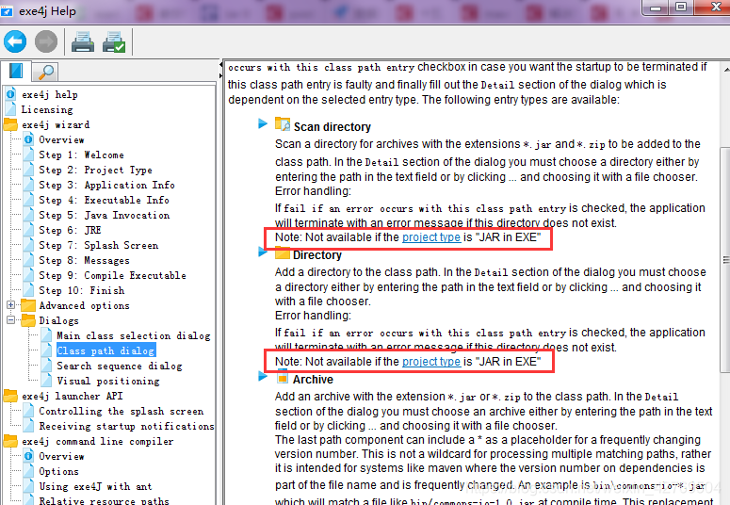Minimize the exe4j Help window
This screenshot has width=730, height=505.
(656, 7)
